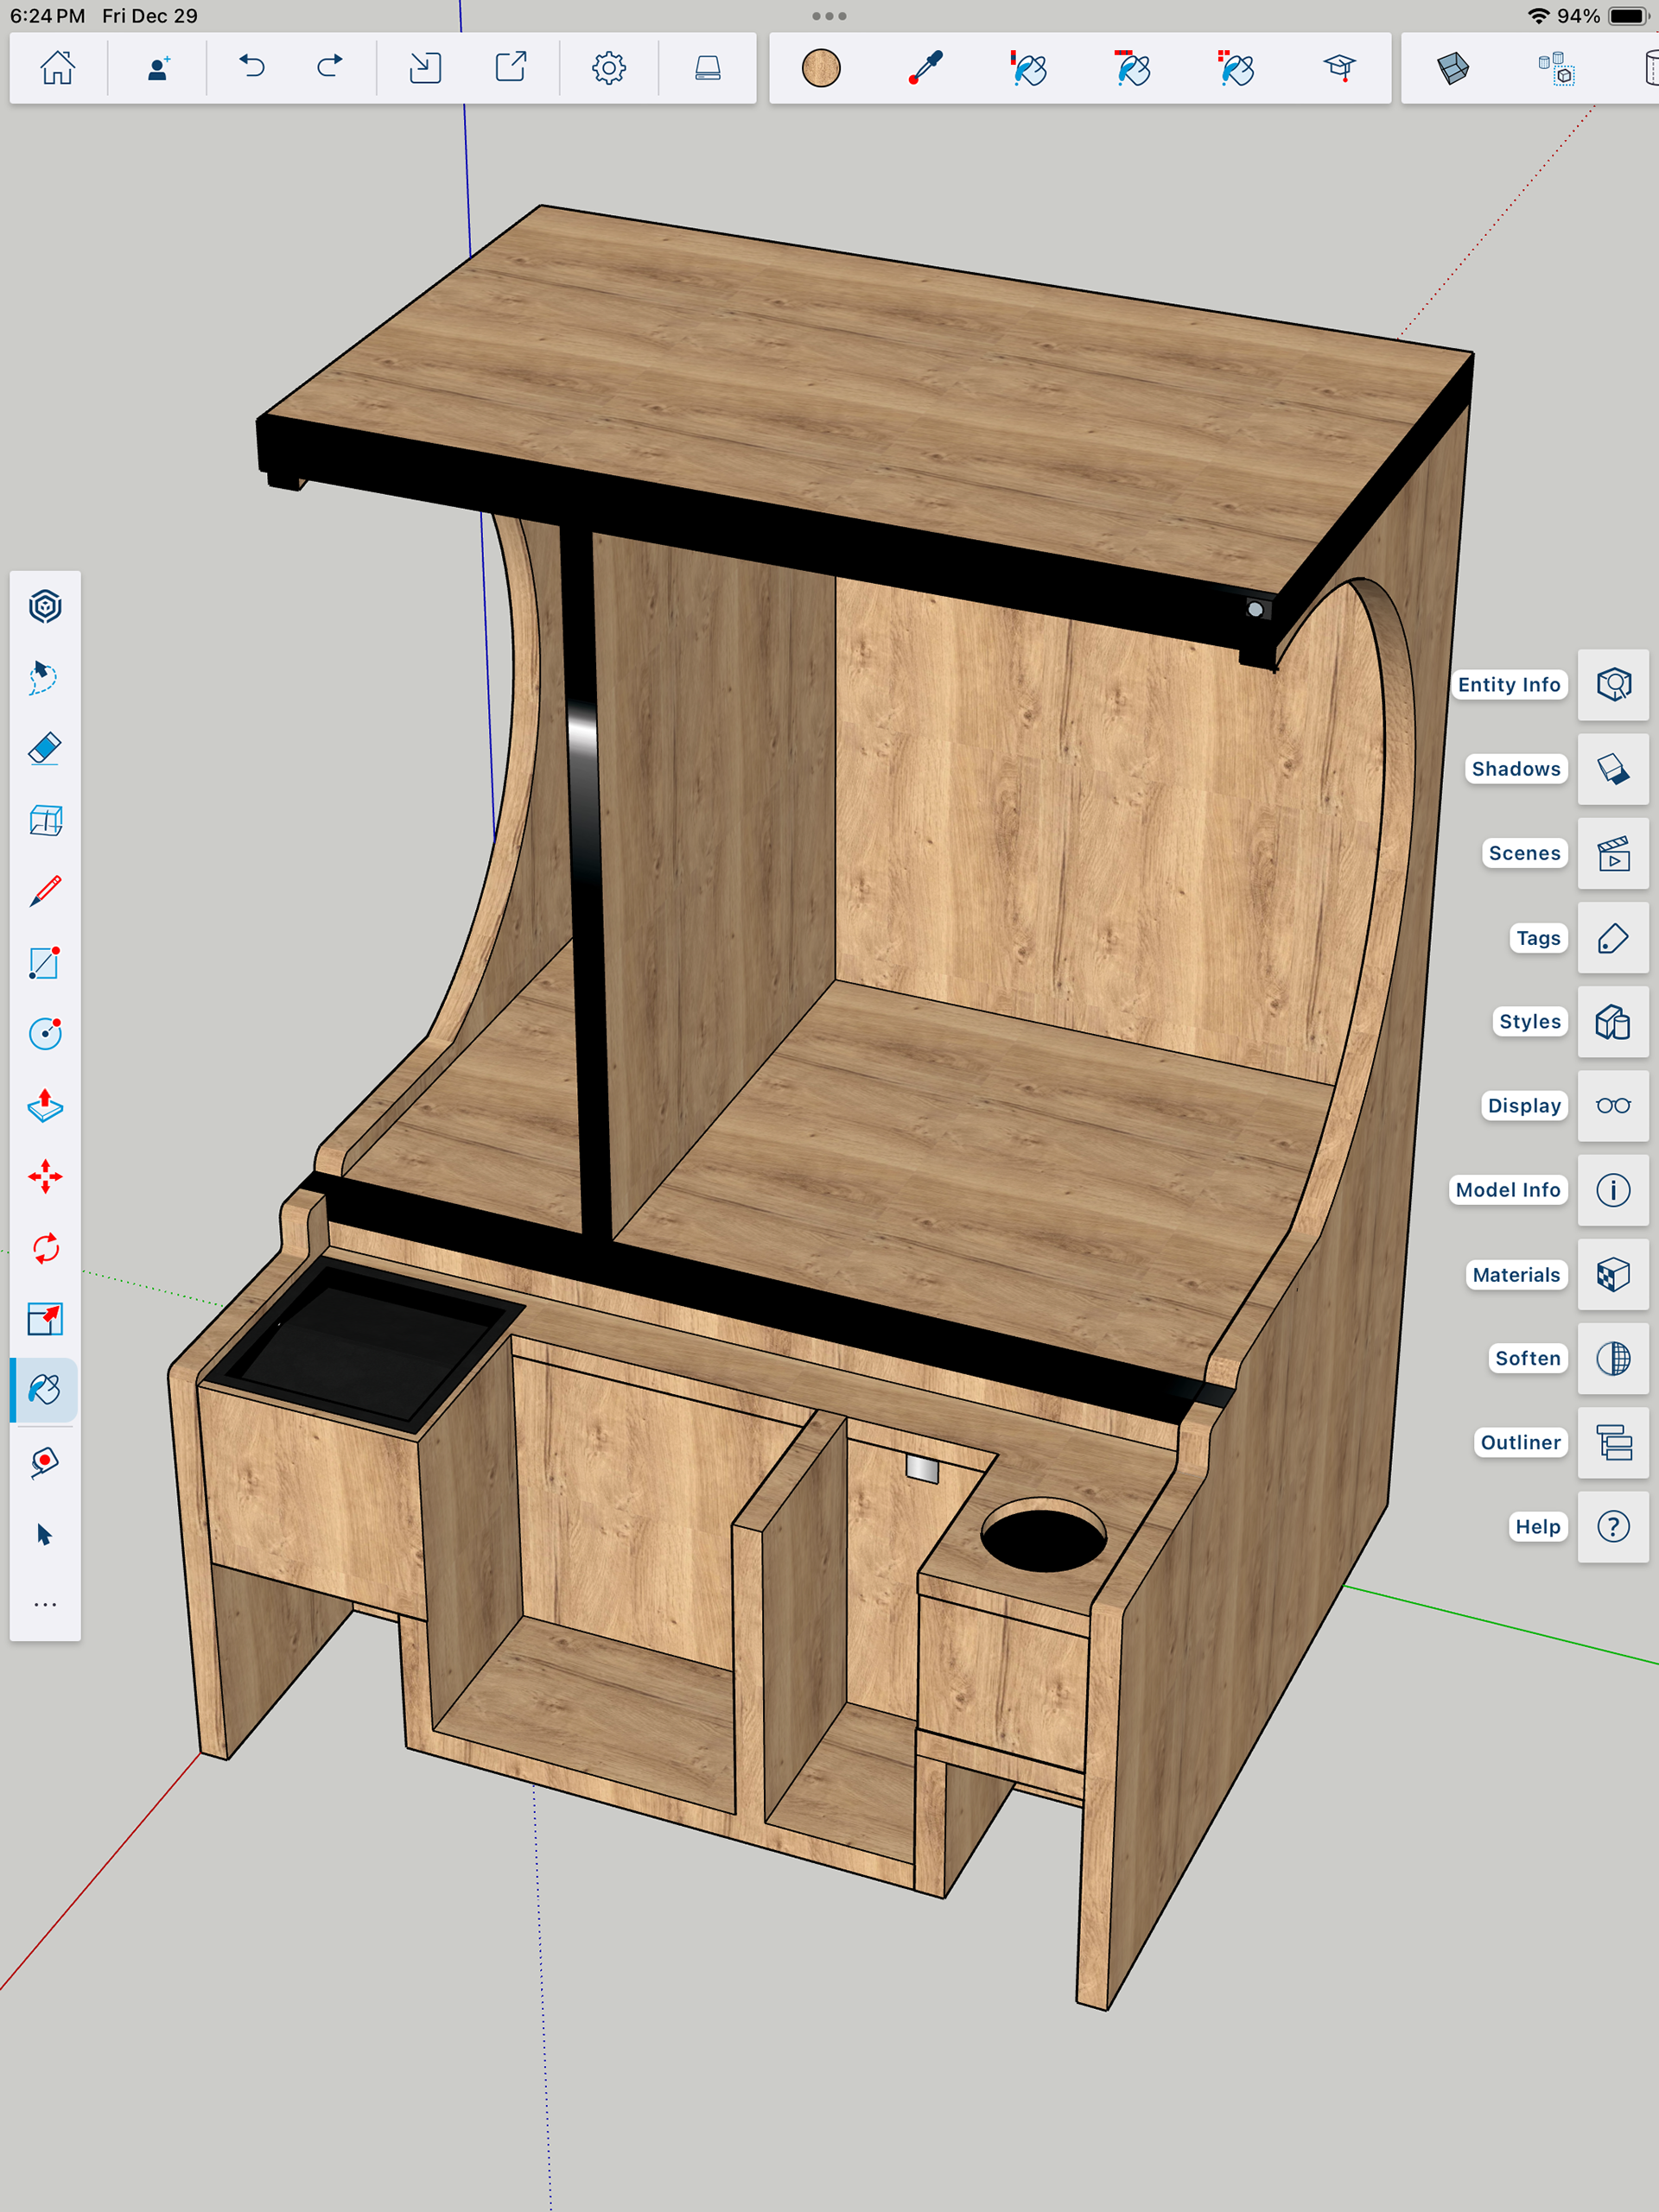Go to the Home screen

click(57, 68)
